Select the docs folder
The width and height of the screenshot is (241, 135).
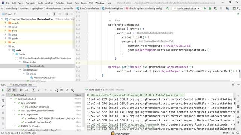click(x=14, y=34)
